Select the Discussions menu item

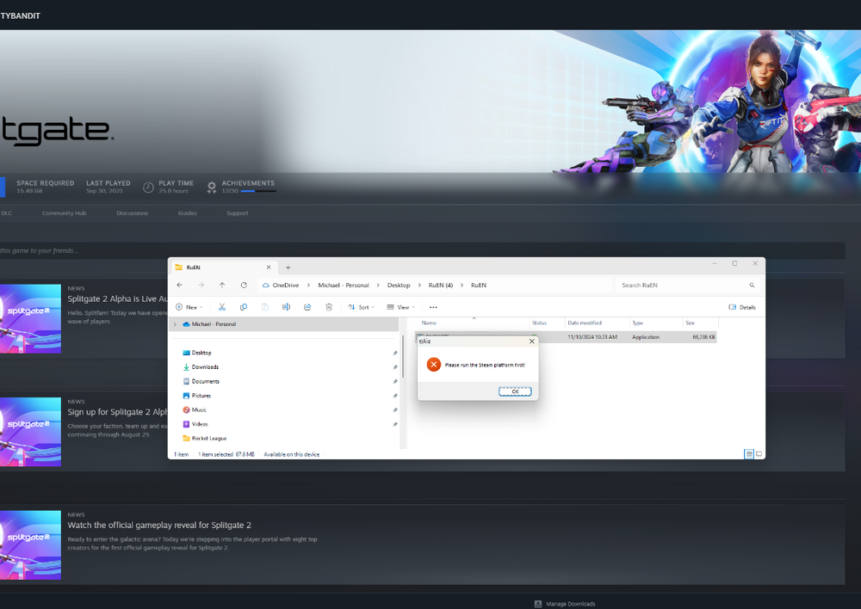click(x=132, y=212)
